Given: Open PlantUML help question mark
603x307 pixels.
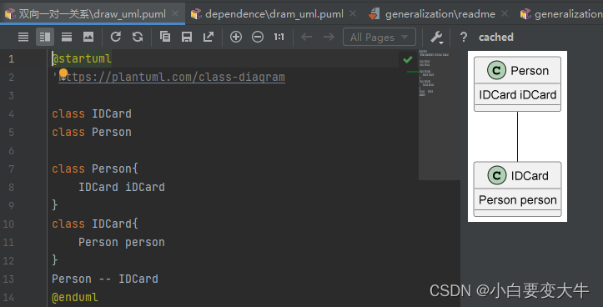Looking at the screenshot, I should (x=464, y=37).
